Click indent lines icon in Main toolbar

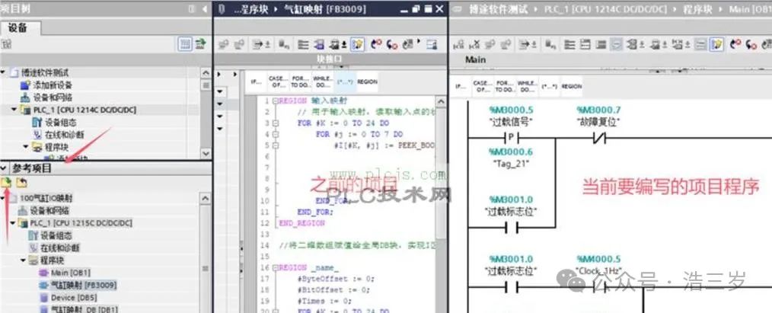[x=569, y=45]
